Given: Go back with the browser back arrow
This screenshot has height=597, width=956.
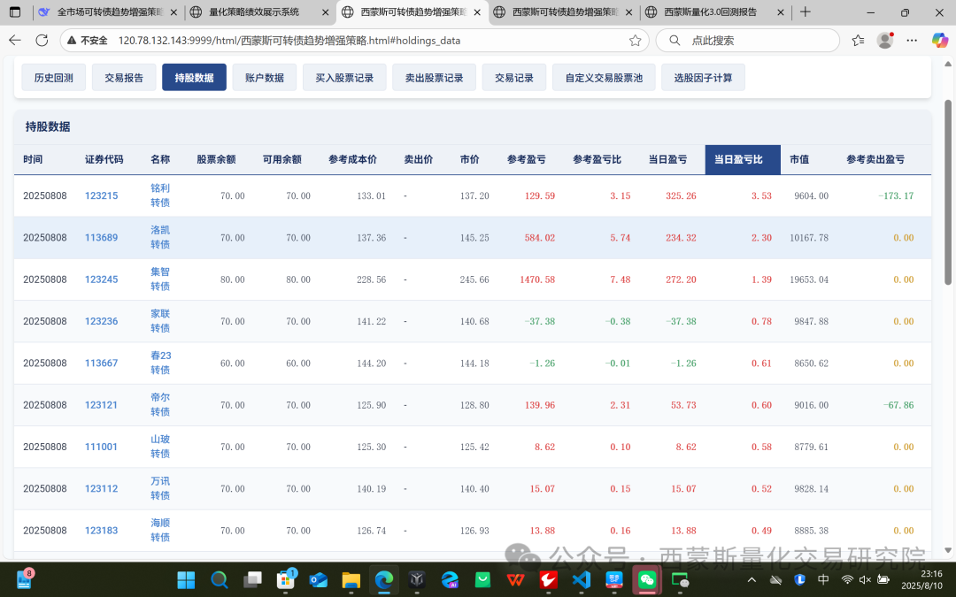Looking at the screenshot, I should (15, 40).
